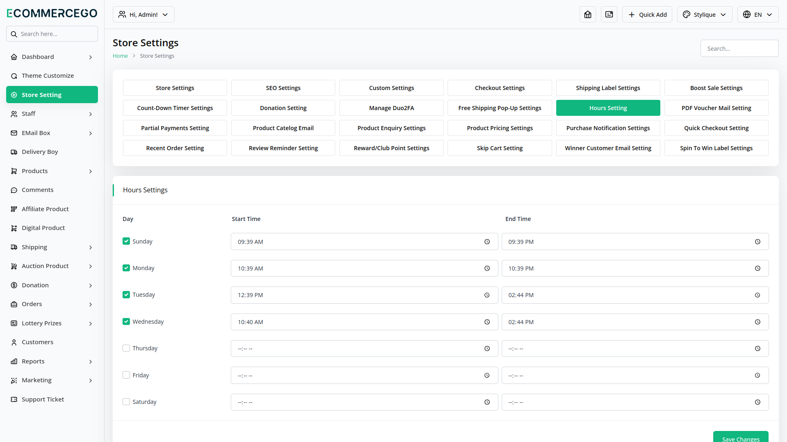787x442 pixels.
Task: Open Boost Sale Settings tab
Action: pyautogui.click(x=716, y=88)
